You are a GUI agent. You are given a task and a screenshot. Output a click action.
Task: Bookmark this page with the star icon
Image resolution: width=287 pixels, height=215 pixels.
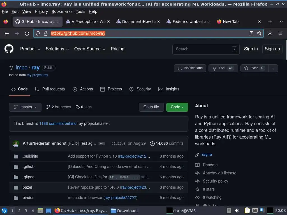[259, 33]
